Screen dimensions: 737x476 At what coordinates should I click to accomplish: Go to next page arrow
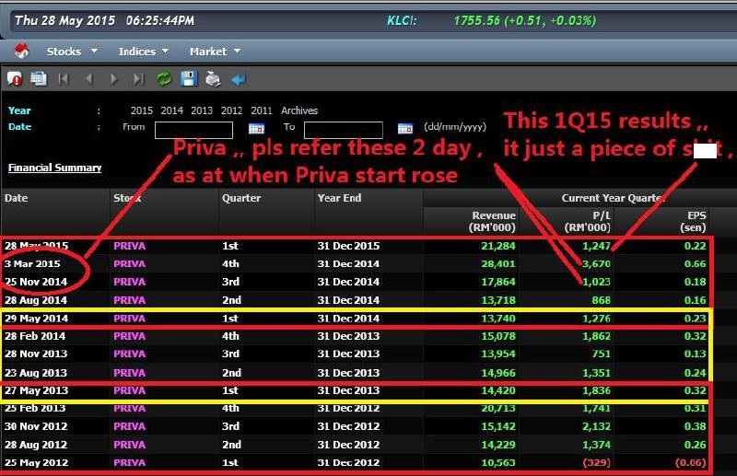coord(113,79)
